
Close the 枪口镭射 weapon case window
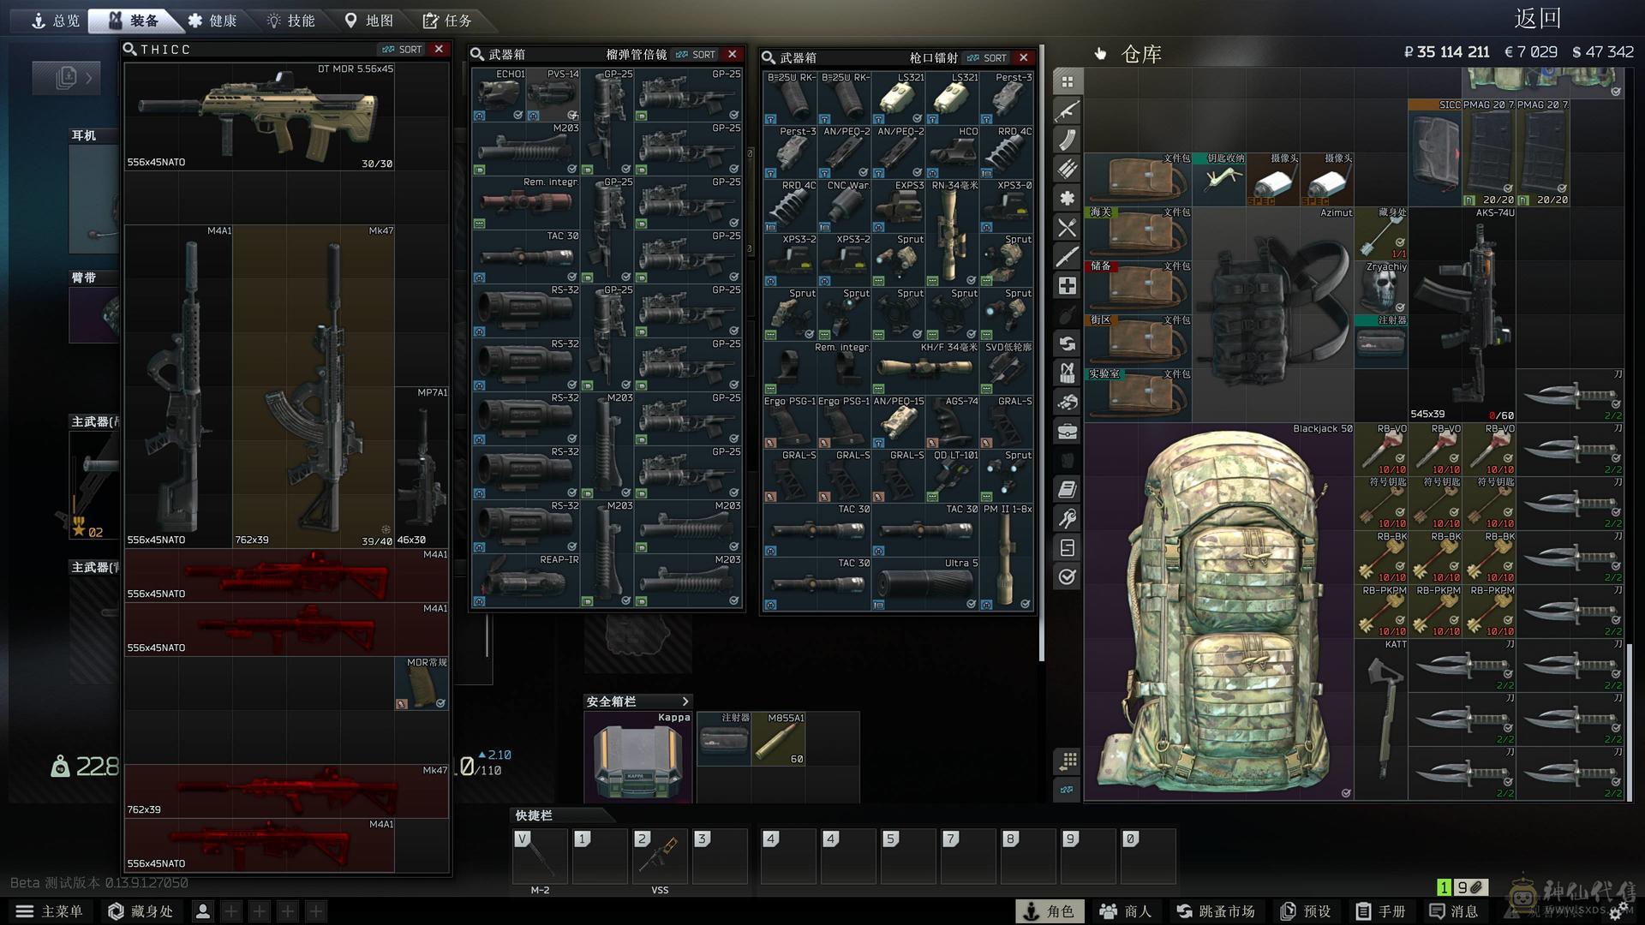pyautogui.click(x=1023, y=57)
